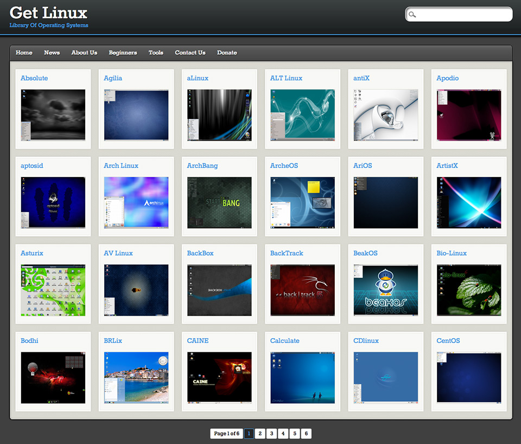Click the Arch Linux screenshot thumbnail

click(x=136, y=202)
